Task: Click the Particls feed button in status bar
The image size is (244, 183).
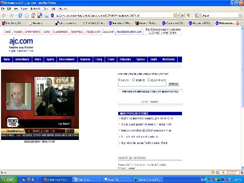Action: 229,172
